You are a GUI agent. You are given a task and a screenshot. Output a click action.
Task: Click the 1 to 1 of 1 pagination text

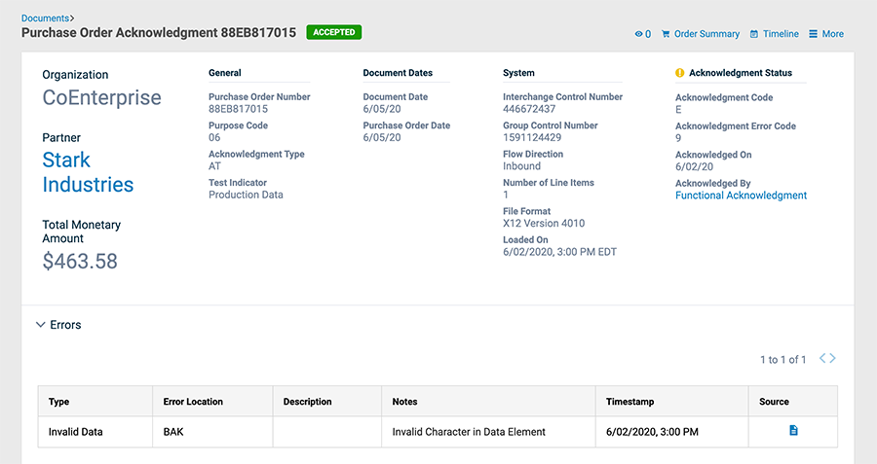click(x=783, y=360)
